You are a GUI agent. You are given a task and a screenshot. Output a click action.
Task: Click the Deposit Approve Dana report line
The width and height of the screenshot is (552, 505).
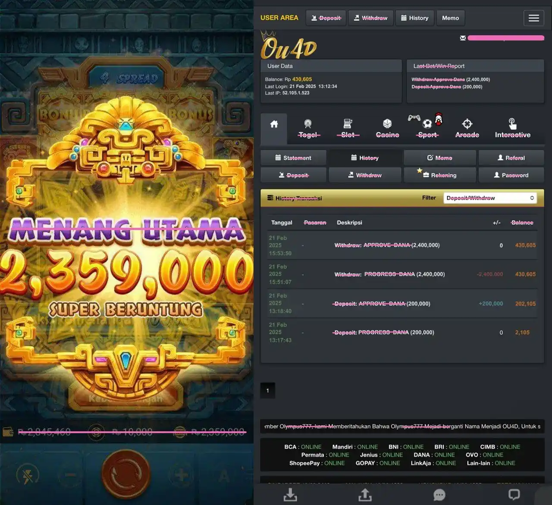tap(447, 87)
